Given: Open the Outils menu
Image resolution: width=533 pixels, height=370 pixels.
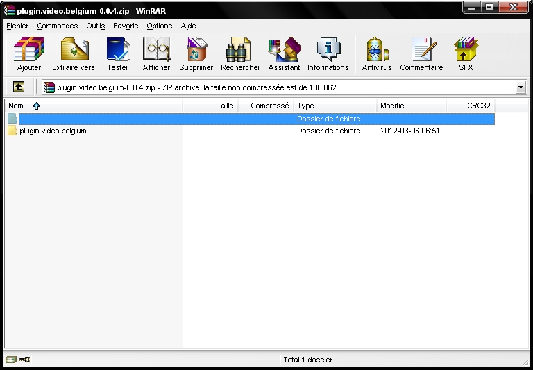Looking at the screenshot, I should click(x=96, y=26).
